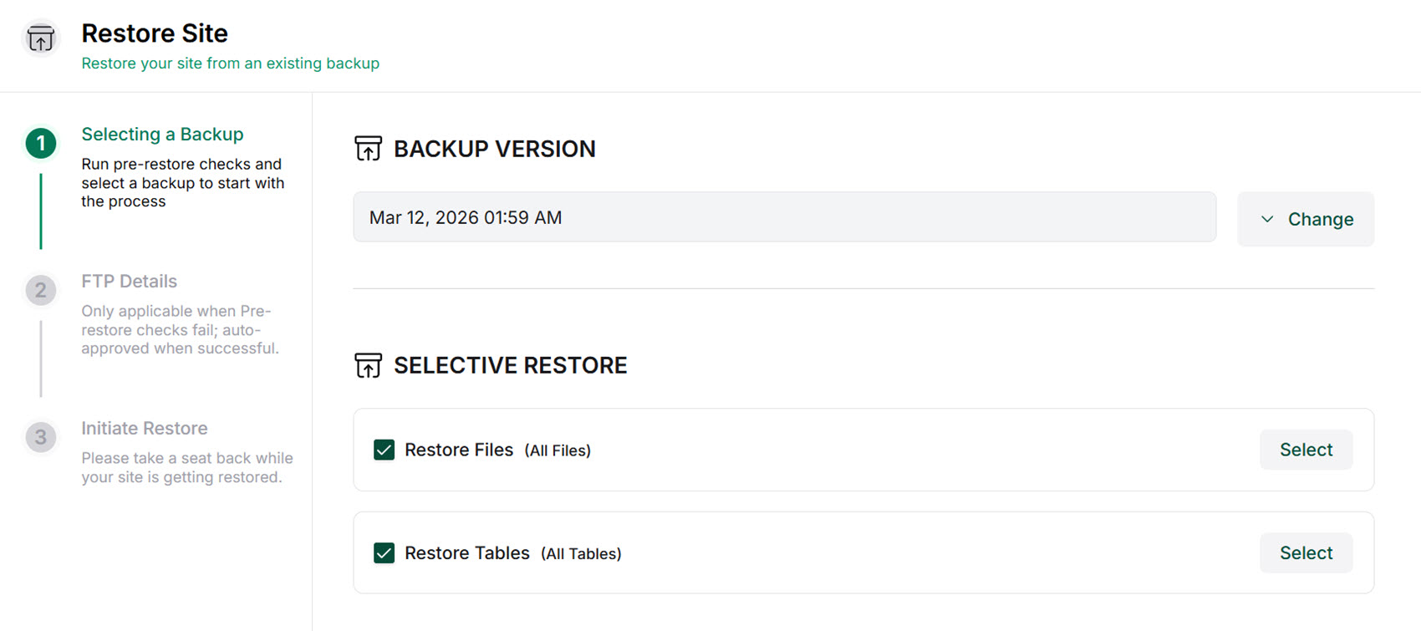Click step 3 circle for Initiate Restore
This screenshot has height=631, width=1421.
(x=40, y=437)
